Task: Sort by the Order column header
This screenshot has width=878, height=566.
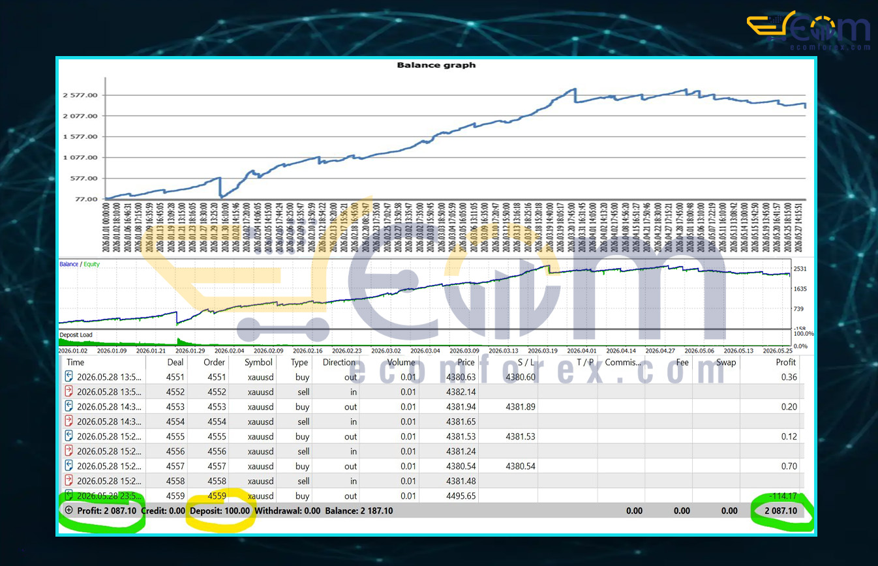Action: [214, 362]
